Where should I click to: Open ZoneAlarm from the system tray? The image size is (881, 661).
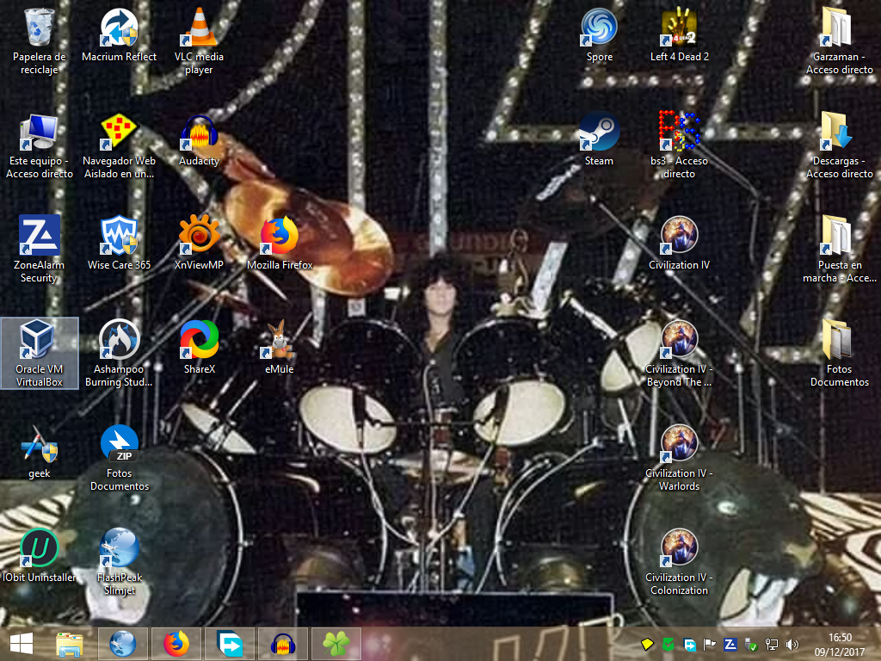[730, 644]
